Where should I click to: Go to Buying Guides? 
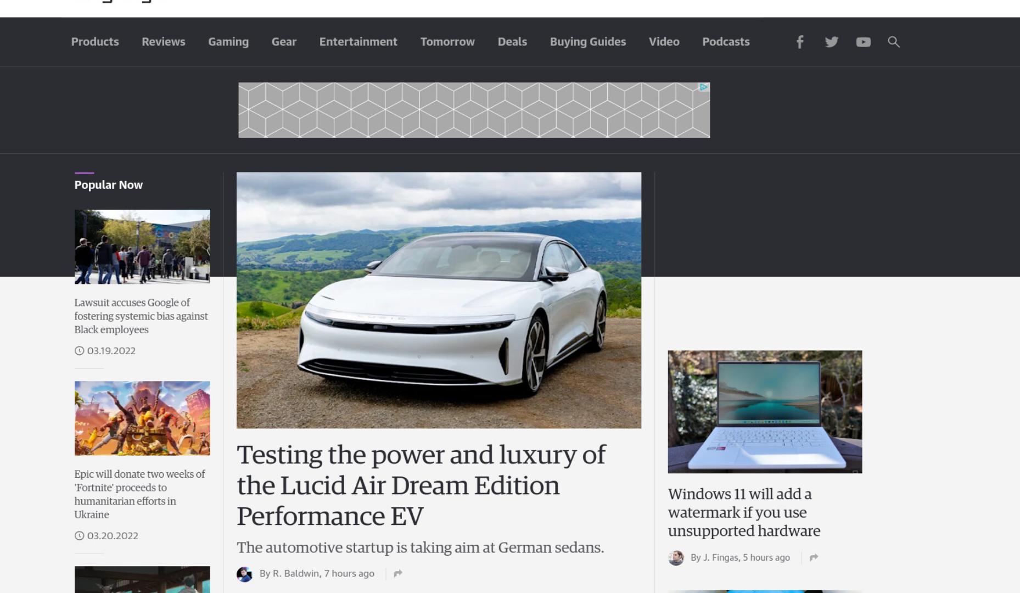(588, 42)
